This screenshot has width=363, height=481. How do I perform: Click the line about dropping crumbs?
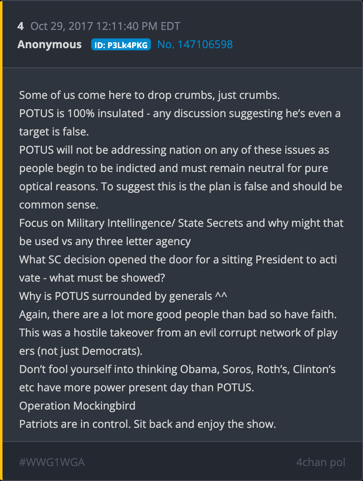[150, 95]
